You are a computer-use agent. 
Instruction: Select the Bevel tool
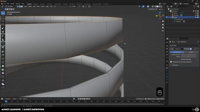[3, 55]
